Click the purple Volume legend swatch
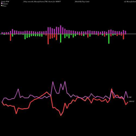The width and height of the screenshot is (136, 136). click(2, 3)
